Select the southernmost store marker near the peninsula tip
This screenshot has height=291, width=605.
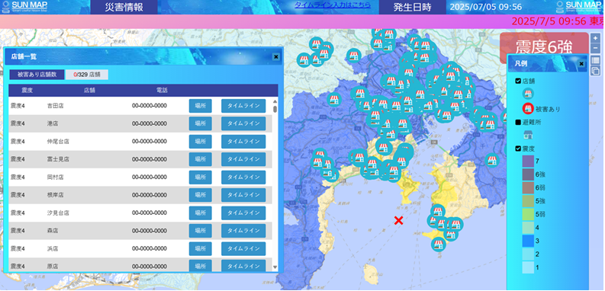pos(439,244)
